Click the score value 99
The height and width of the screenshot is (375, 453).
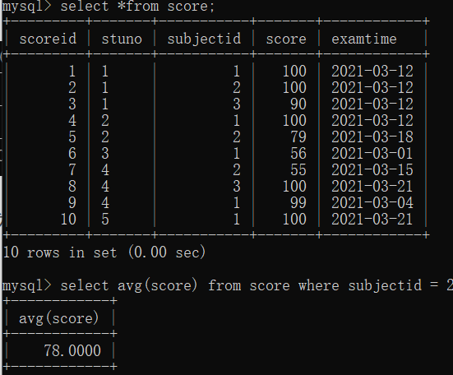[298, 203]
